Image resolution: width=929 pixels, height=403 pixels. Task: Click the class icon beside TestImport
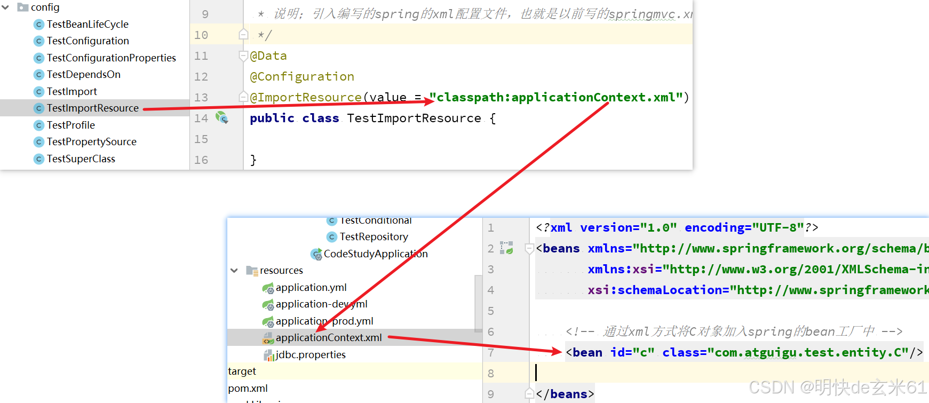point(38,92)
